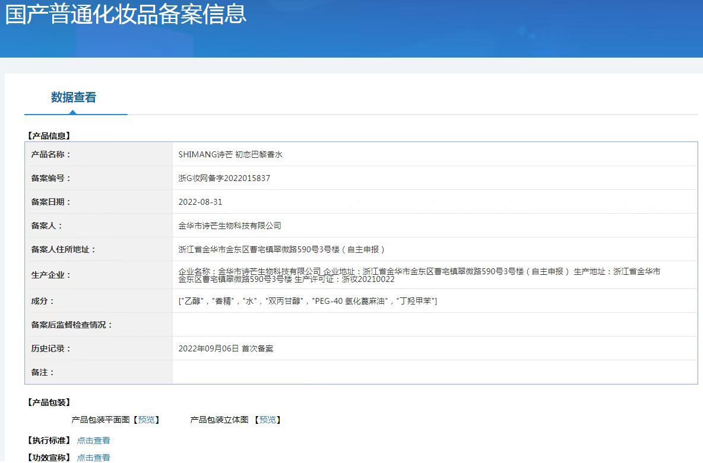Click the filing number 浙G妆网备字2022015837
703x463 pixels.
pos(224,178)
